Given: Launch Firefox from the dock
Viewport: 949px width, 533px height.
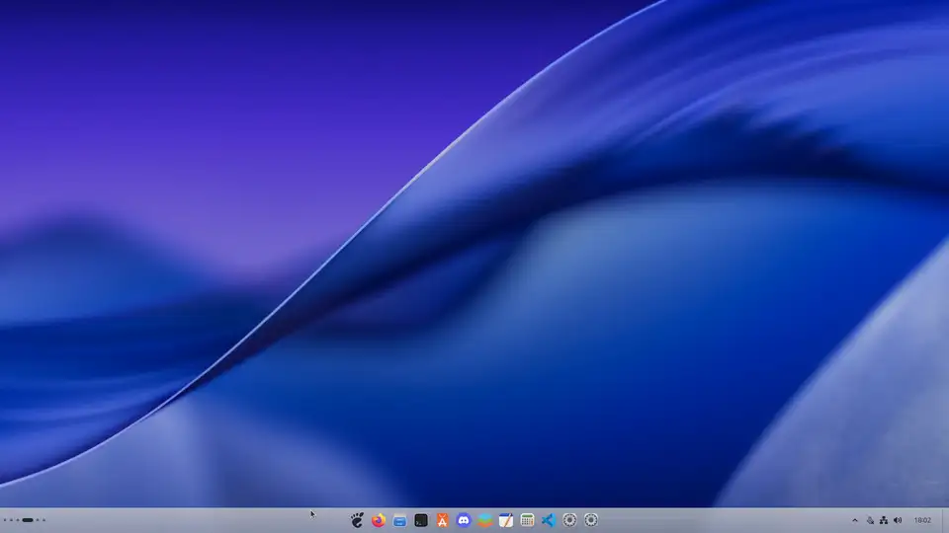Looking at the screenshot, I should [379, 520].
